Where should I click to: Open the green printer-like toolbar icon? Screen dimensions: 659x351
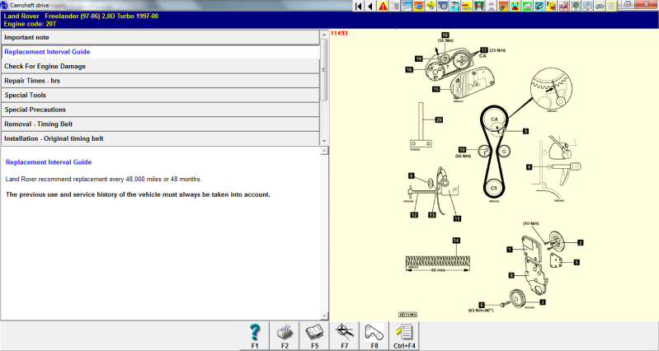tap(527, 6)
